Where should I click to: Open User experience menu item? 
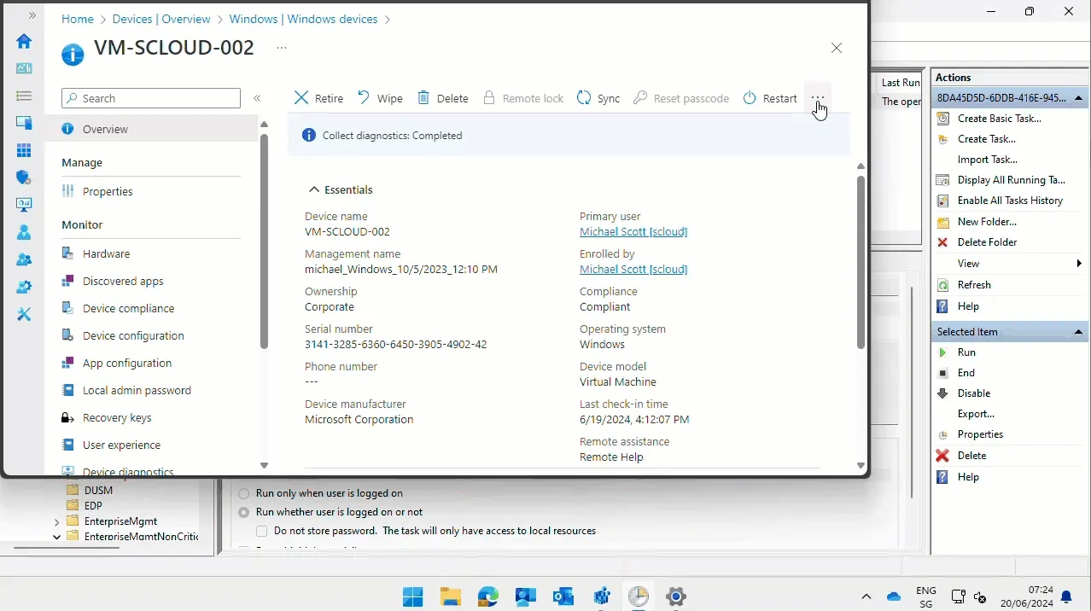(121, 445)
